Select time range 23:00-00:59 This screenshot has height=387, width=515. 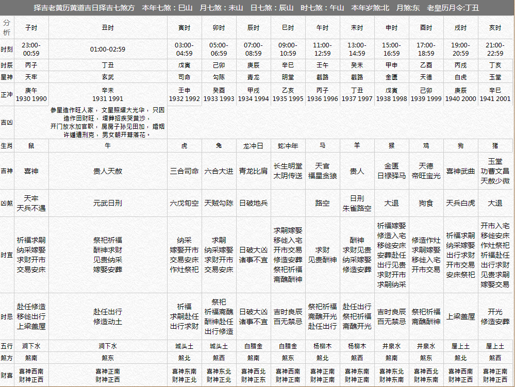31,49
